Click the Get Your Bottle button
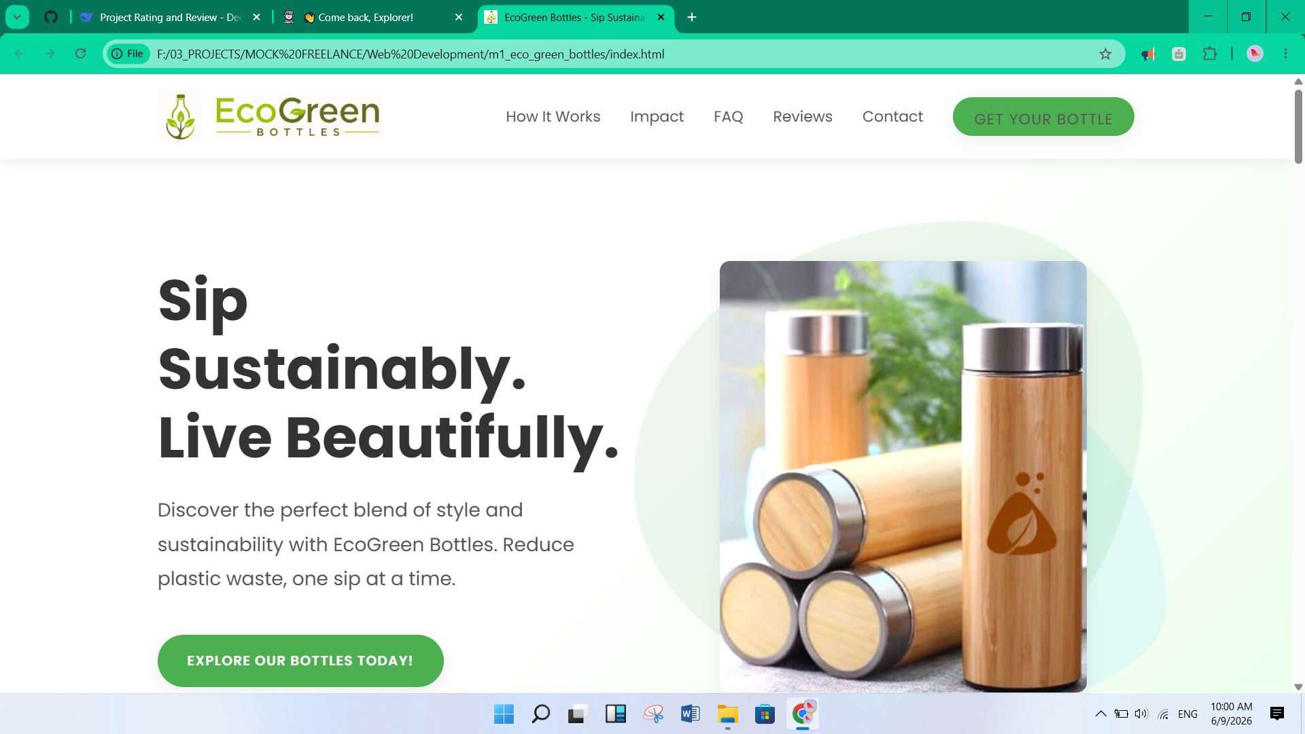 (x=1043, y=117)
